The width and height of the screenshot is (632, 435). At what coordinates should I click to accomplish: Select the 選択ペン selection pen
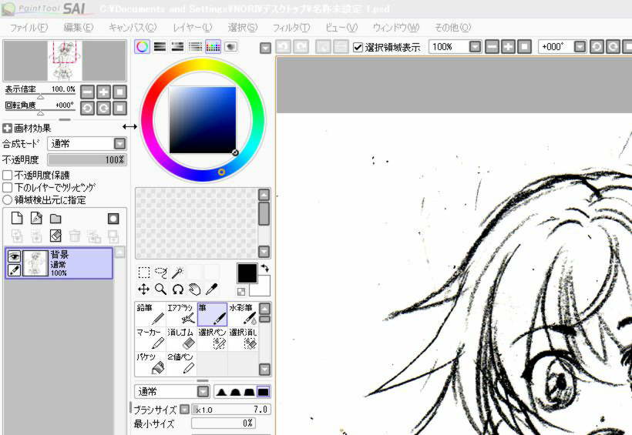[x=212, y=339]
